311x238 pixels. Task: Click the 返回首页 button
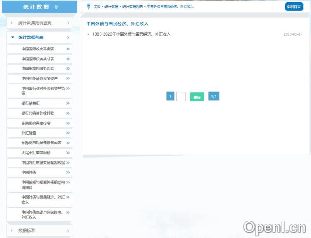pyautogui.click(x=294, y=7)
